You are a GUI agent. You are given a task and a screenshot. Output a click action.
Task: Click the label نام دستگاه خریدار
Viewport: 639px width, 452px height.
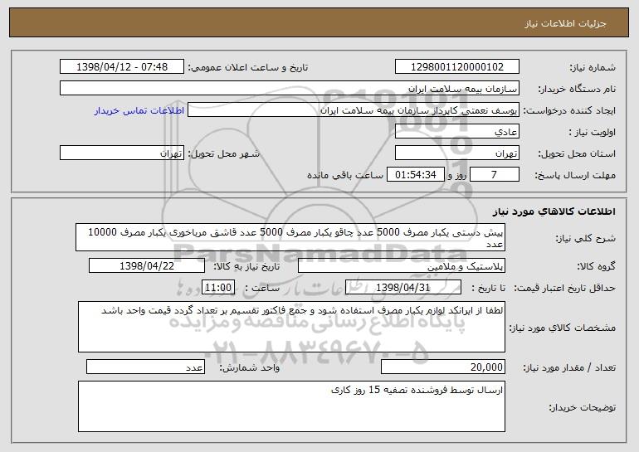[578, 89]
